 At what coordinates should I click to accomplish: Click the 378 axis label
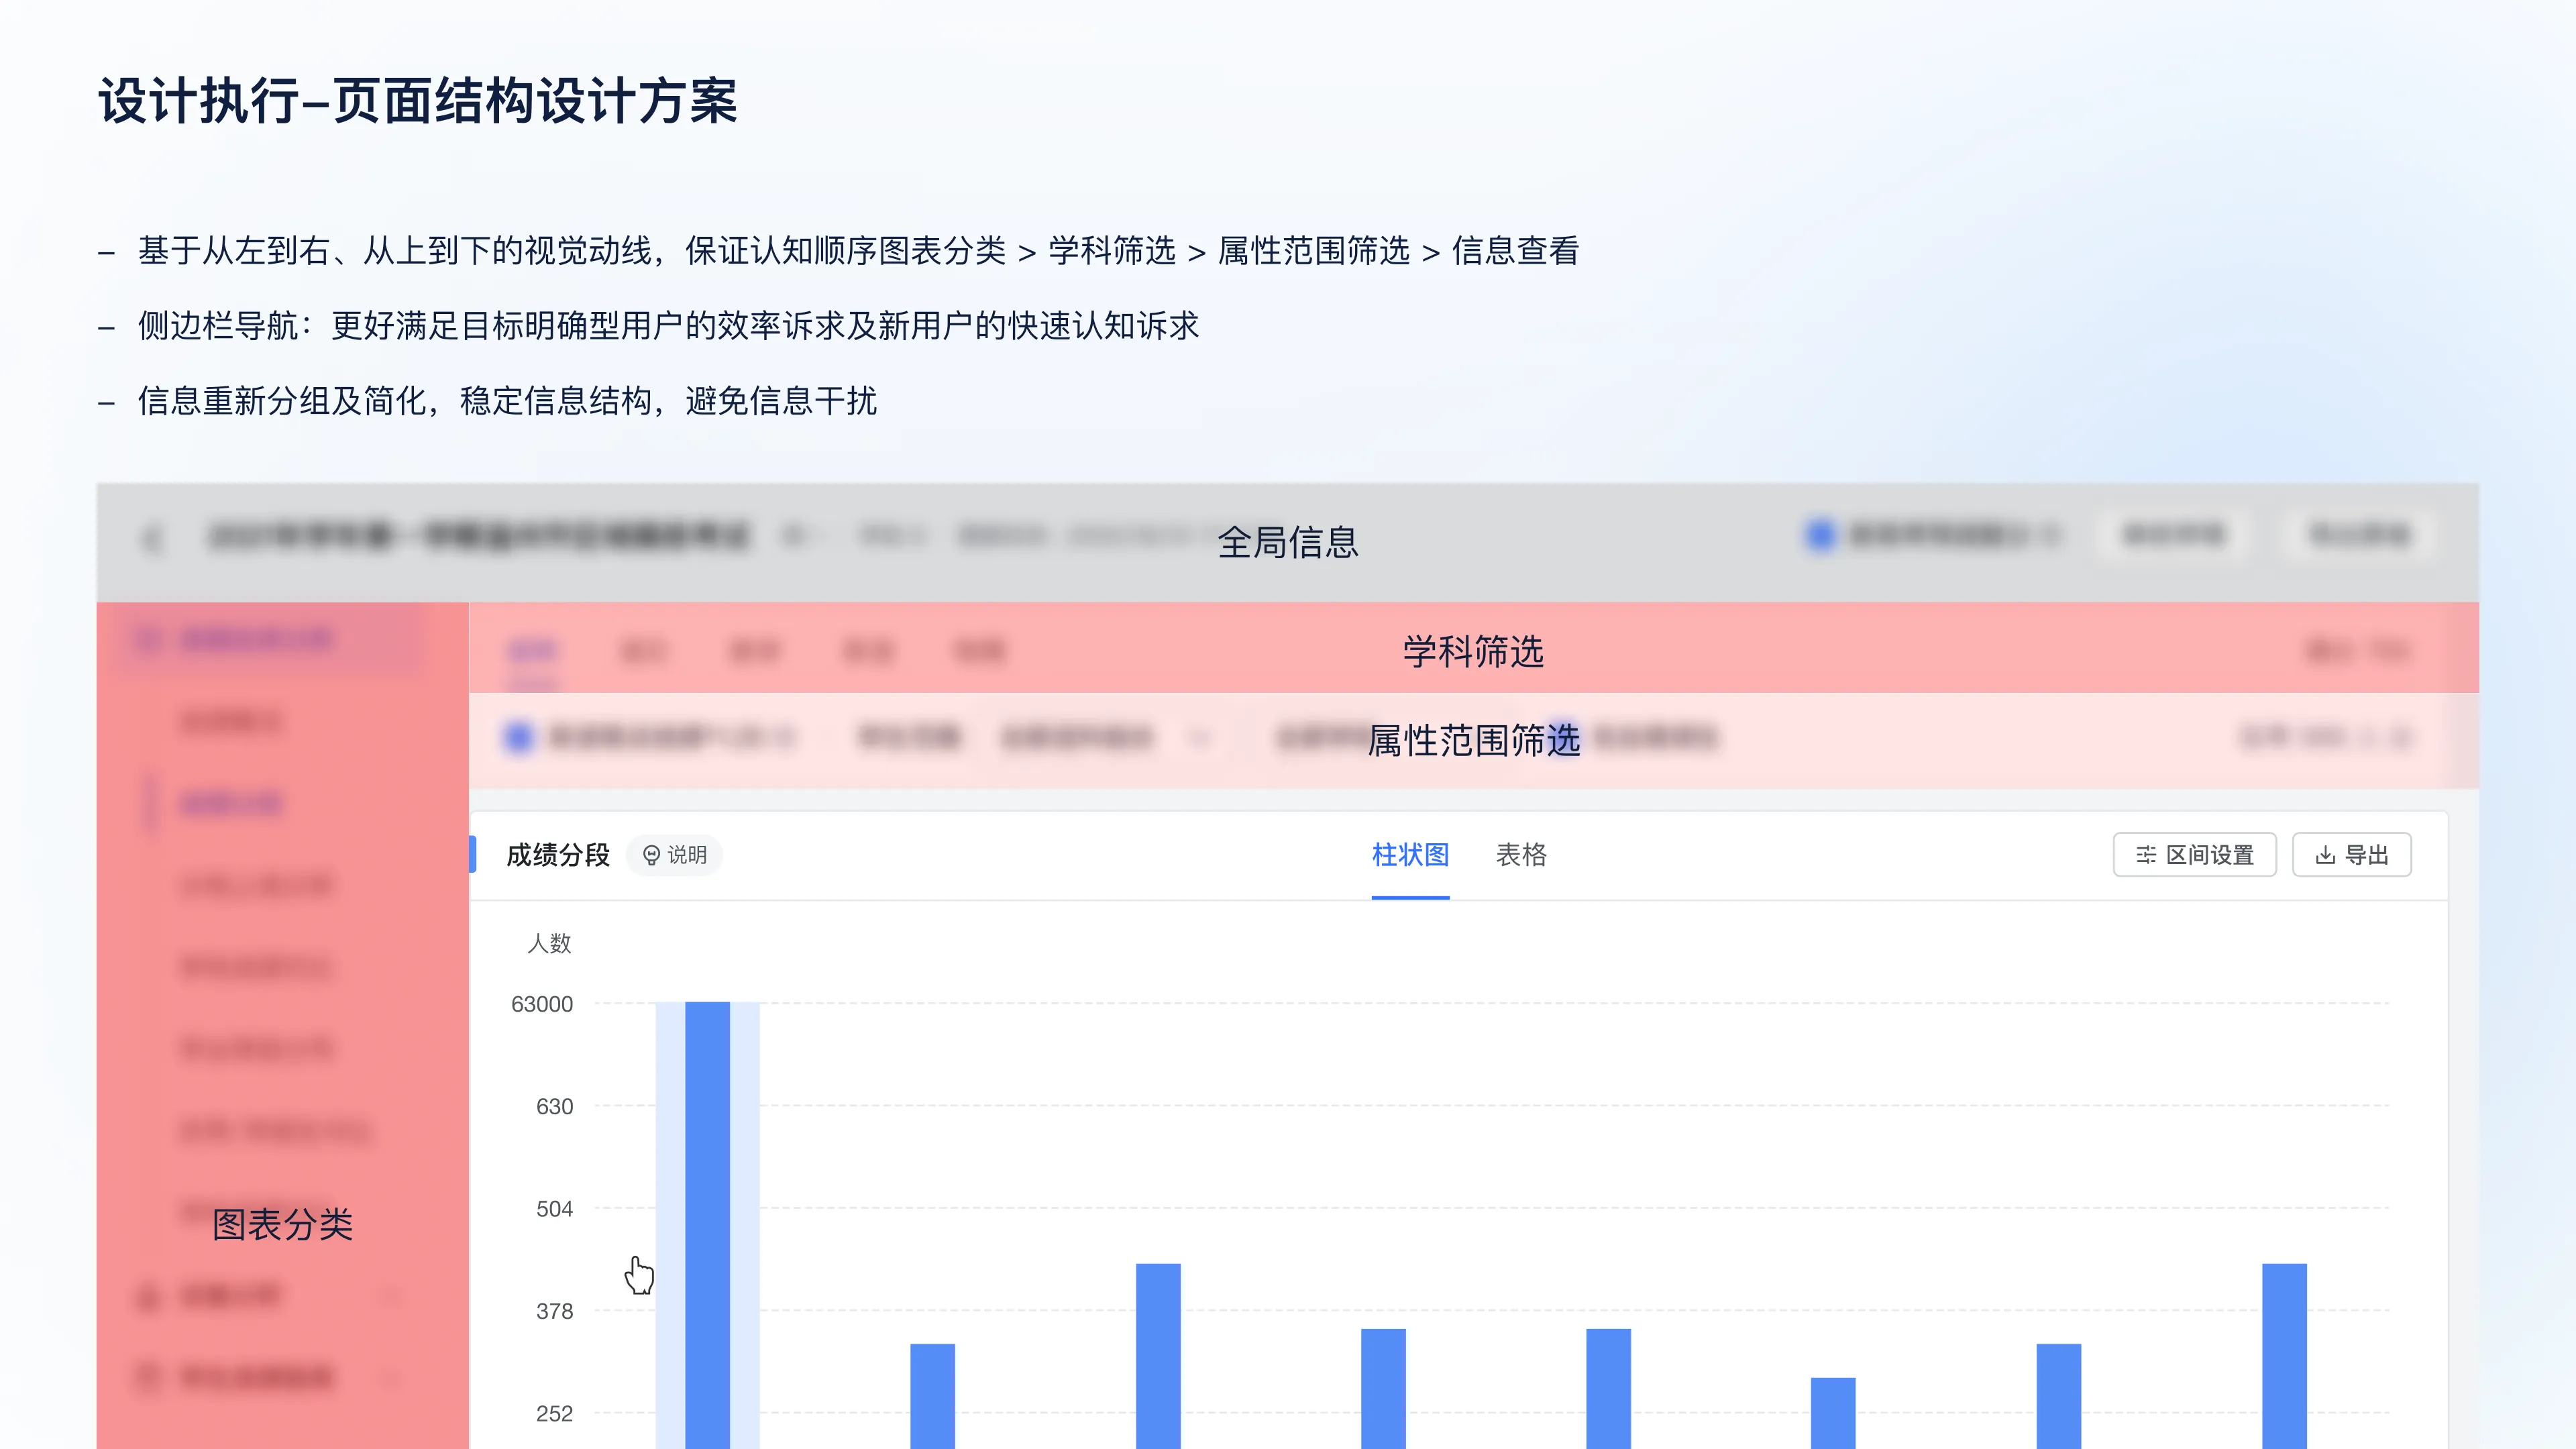[x=554, y=1311]
